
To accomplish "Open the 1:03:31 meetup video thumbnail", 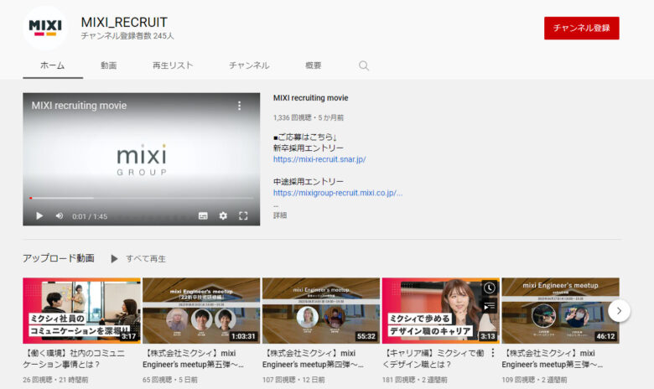I will pyautogui.click(x=201, y=311).
